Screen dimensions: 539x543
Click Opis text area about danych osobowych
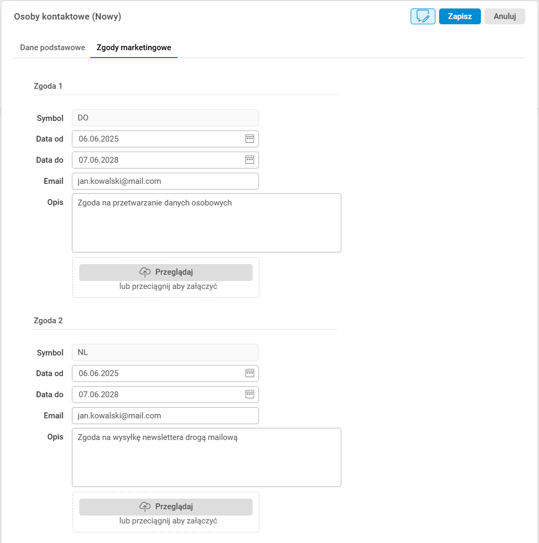coord(206,223)
